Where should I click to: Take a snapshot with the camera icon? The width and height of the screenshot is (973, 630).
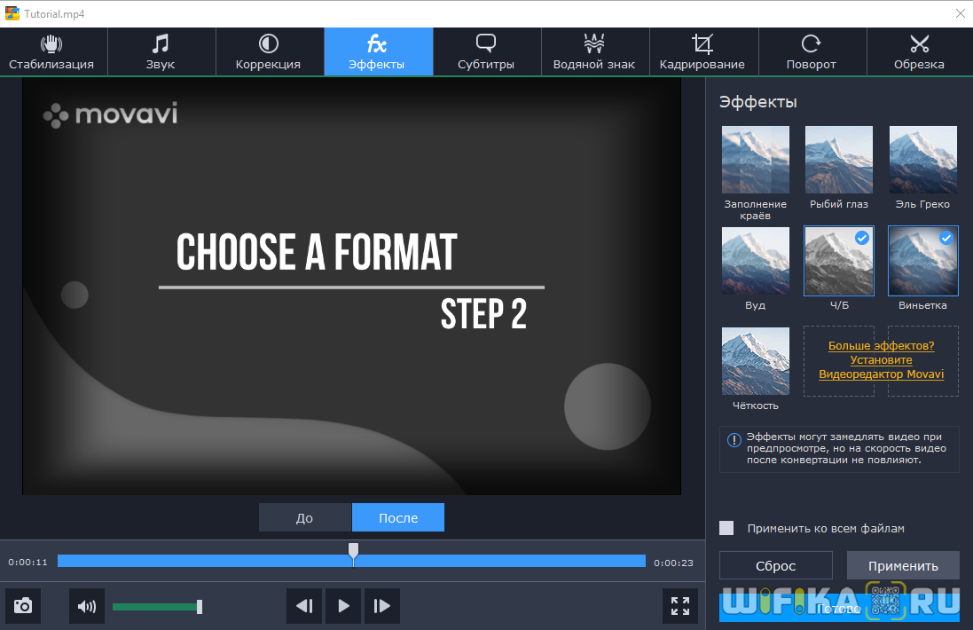click(23, 606)
